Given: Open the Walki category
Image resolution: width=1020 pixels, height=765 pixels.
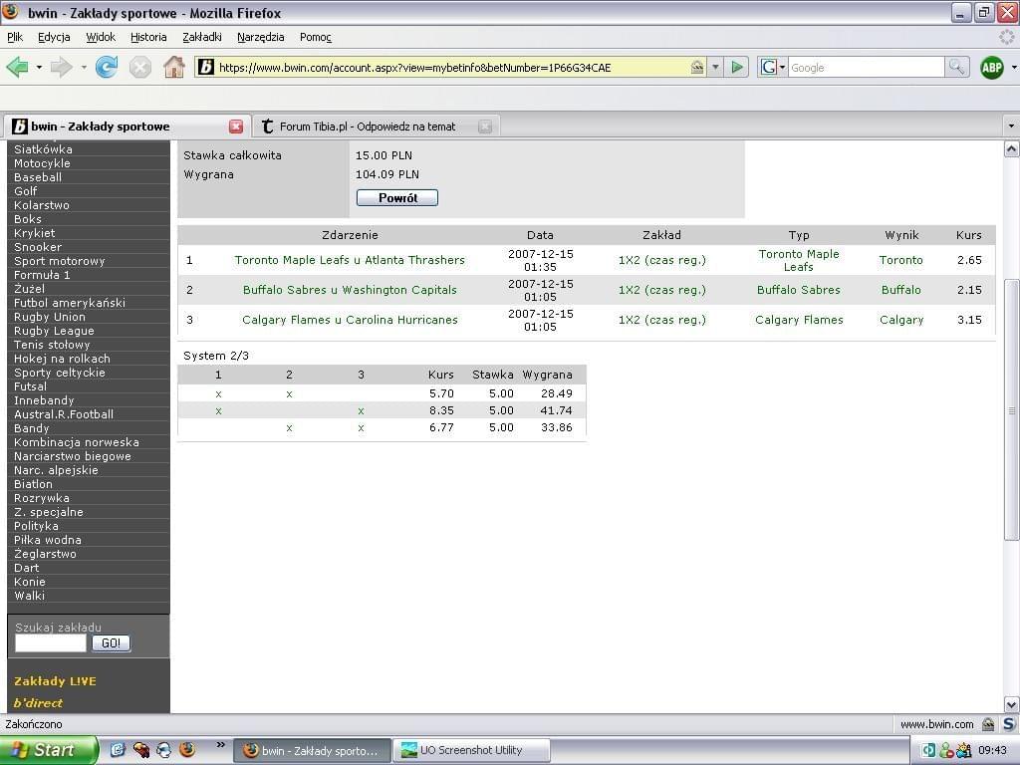Looking at the screenshot, I should pos(29,596).
